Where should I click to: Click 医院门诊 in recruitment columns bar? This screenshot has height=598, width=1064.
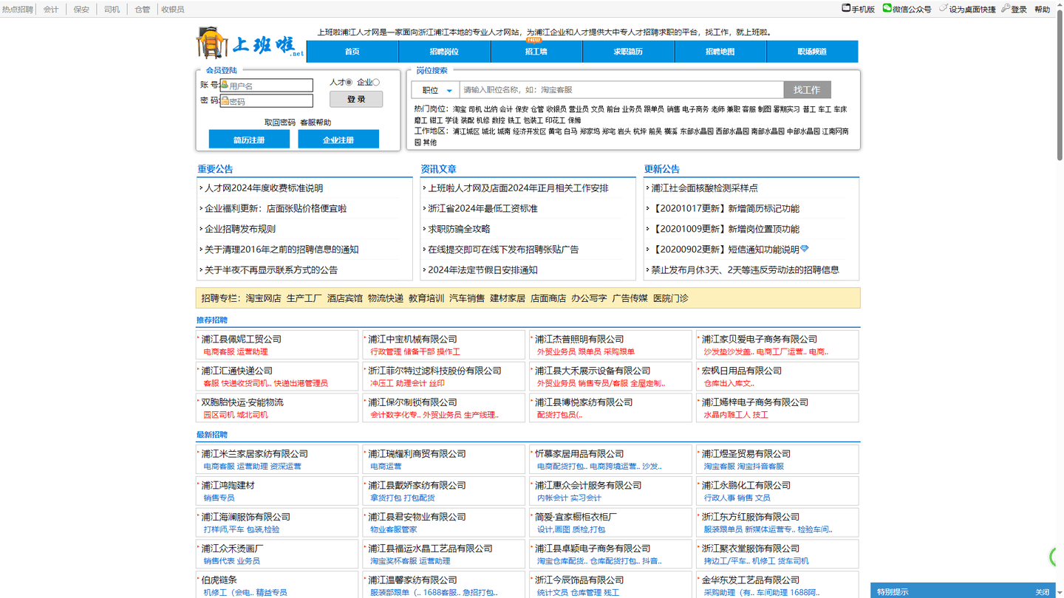[671, 298]
